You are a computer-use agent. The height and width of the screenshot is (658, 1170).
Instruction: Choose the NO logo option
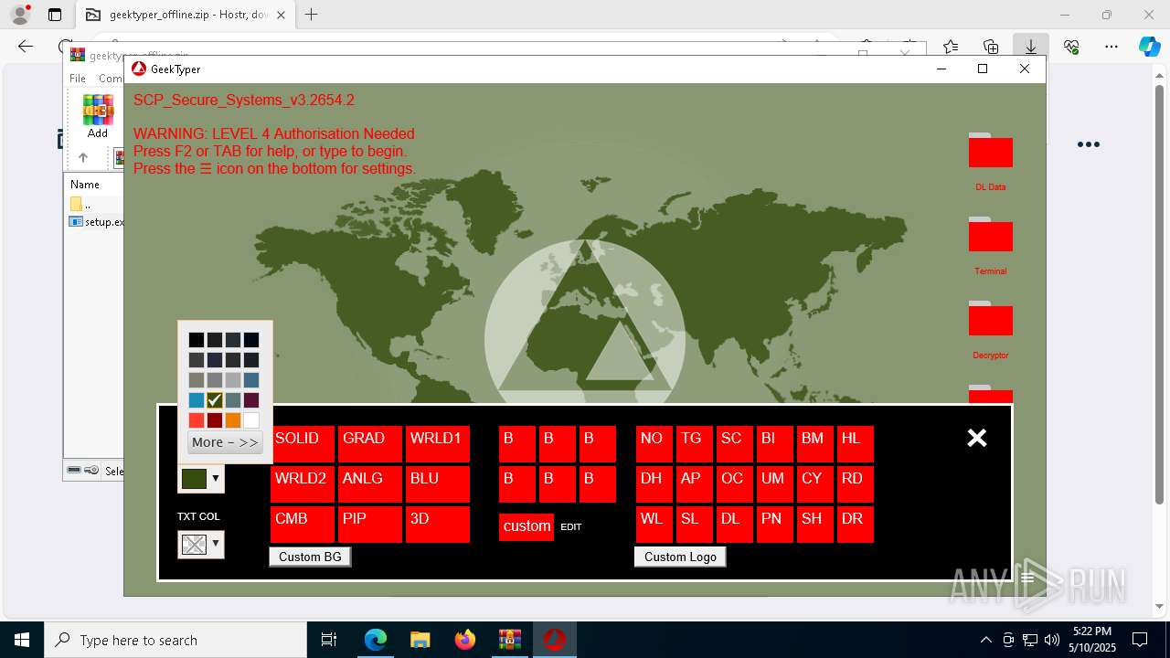pos(654,443)
